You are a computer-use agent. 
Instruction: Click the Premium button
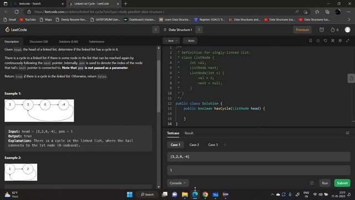pos(302,29)
